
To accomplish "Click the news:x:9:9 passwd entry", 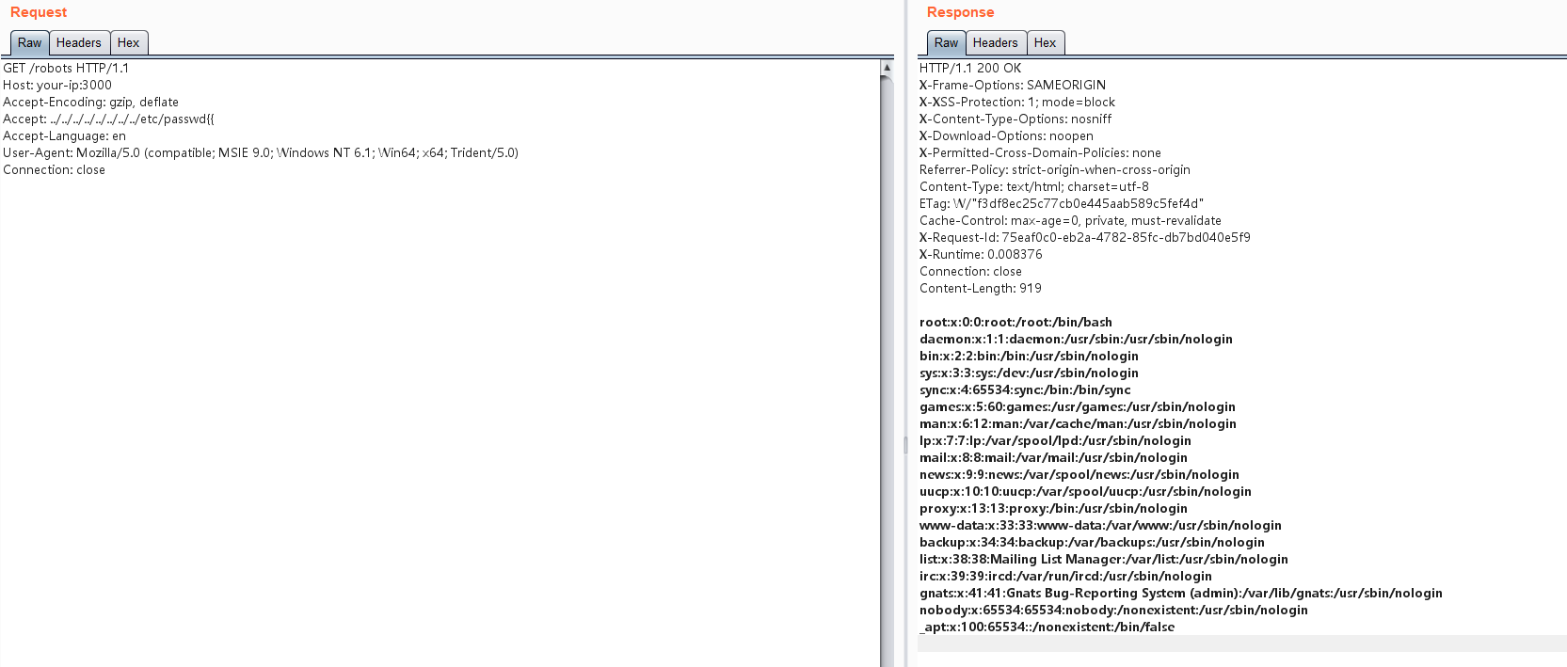I will click(x=1079, y=475).
